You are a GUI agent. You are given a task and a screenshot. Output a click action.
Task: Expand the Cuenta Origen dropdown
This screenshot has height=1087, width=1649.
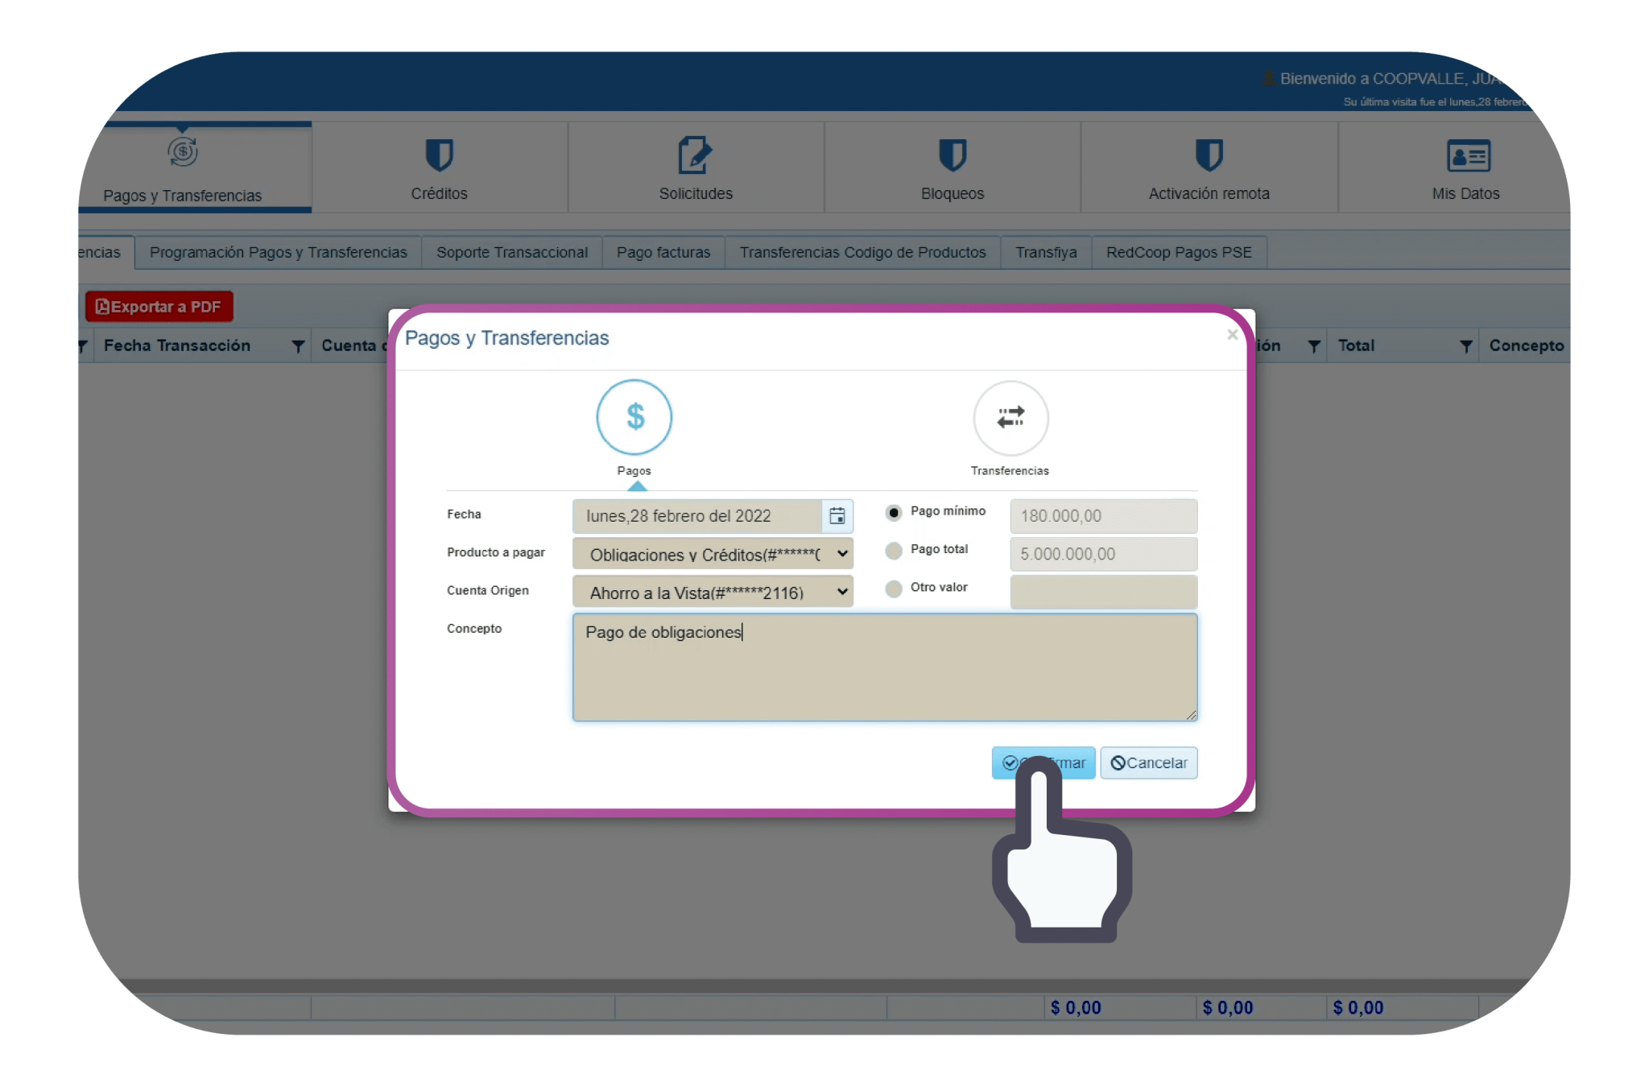713,593
